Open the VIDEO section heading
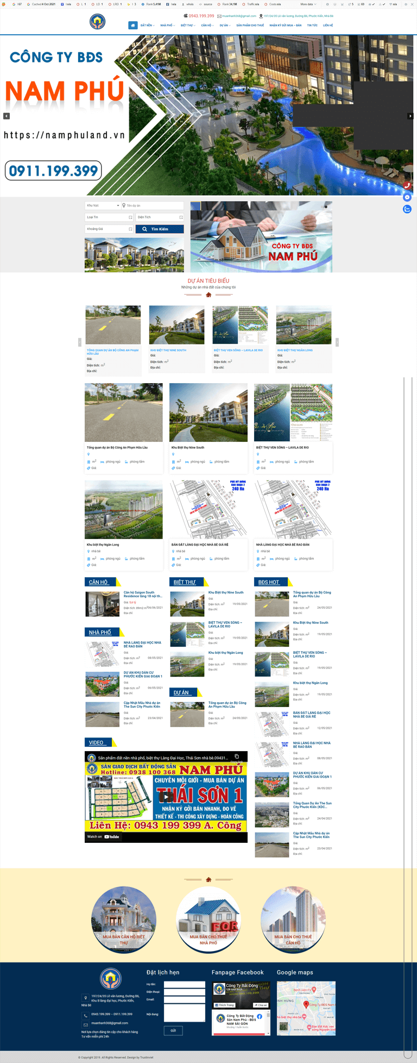Screen dimensions: 417x1063 coord(96,742)
